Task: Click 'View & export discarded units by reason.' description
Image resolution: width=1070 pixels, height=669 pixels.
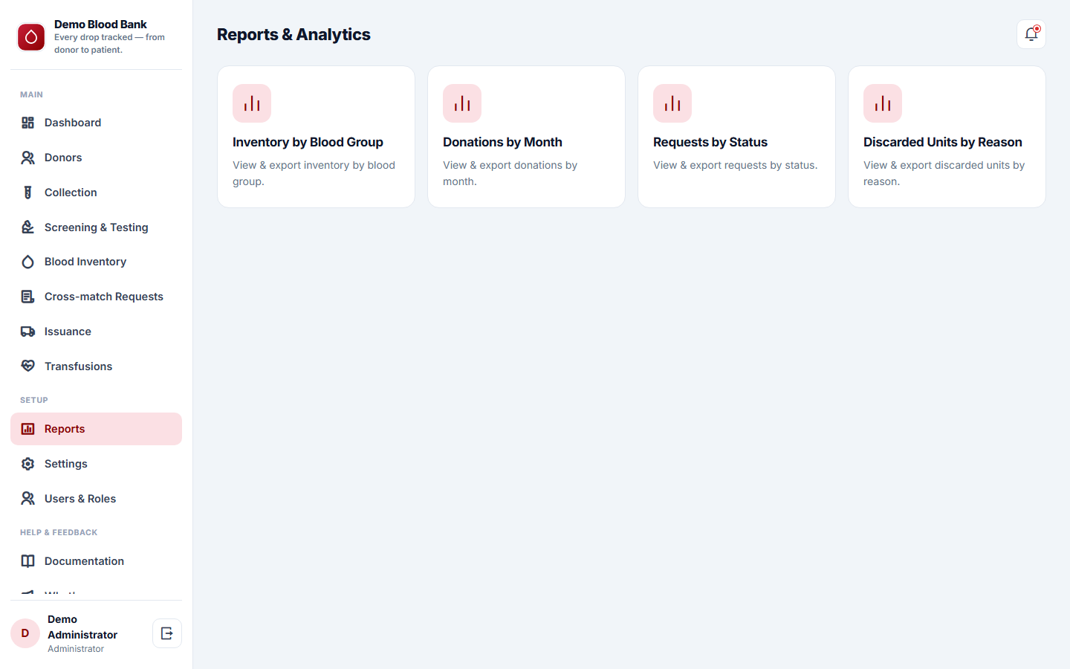Action: [x=944, y=173]
